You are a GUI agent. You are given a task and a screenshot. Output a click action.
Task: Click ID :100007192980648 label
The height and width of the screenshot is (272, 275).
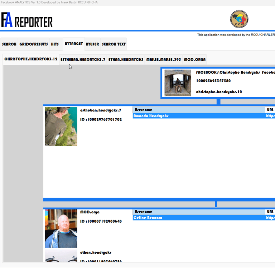point(101,221)
